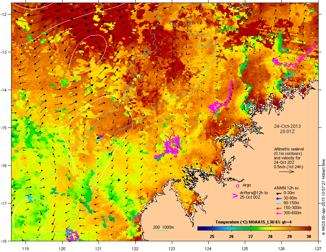Screen dimensions: 326x252
Task: Click the blue 30-80m arrow in the legend
Action: 279,198
